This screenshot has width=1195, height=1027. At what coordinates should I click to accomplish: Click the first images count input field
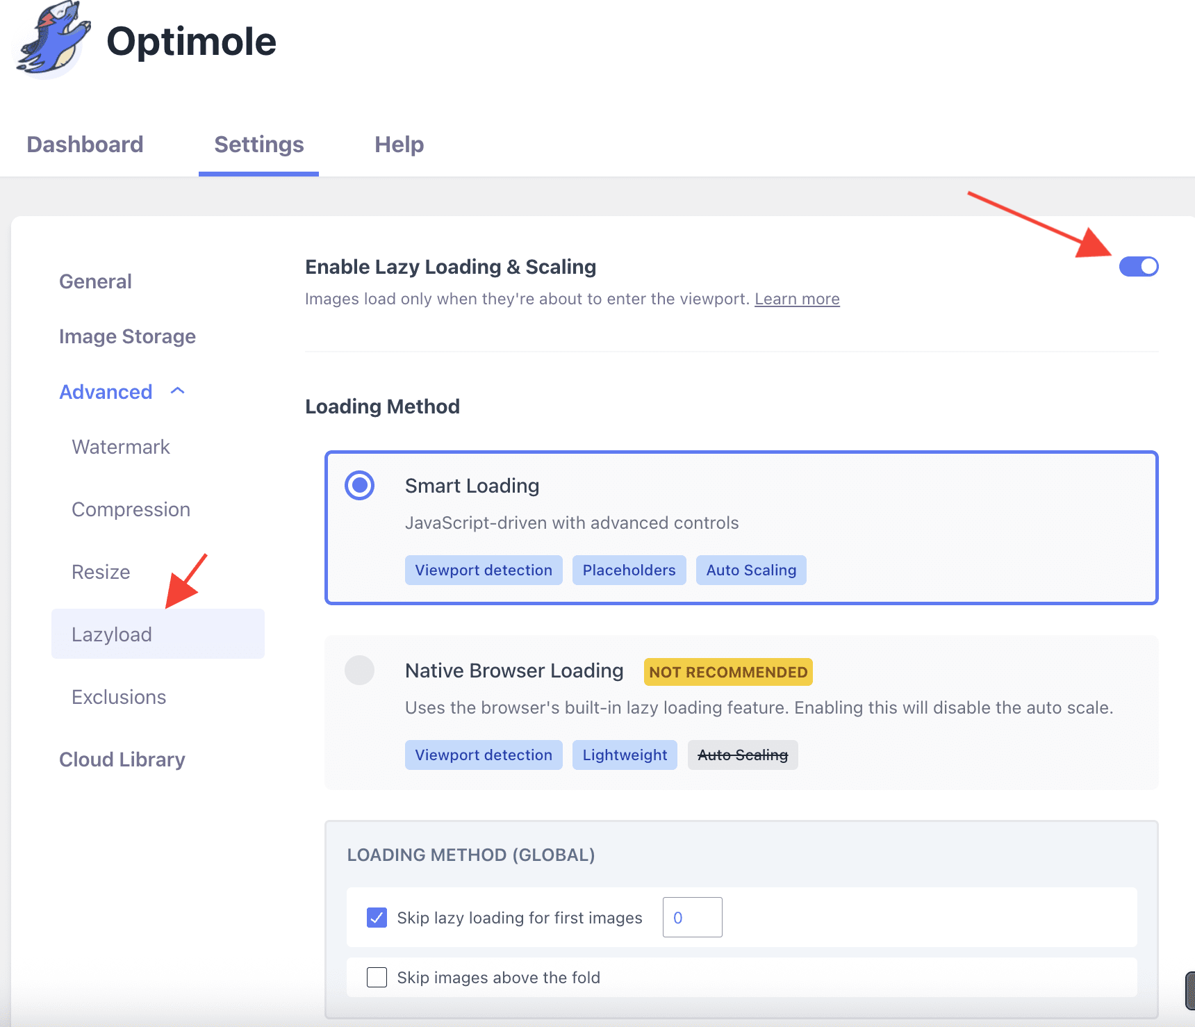(x=692, y=918)
